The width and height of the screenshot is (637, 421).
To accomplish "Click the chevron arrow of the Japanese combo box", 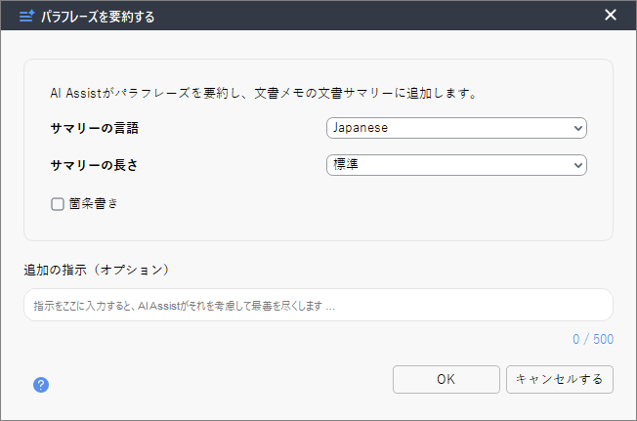I will tap(577, 128).
